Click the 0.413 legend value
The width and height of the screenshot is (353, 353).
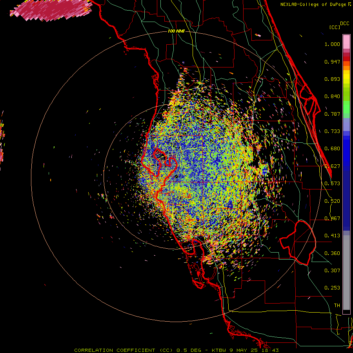pyautogui.click(x=332, y=236)
